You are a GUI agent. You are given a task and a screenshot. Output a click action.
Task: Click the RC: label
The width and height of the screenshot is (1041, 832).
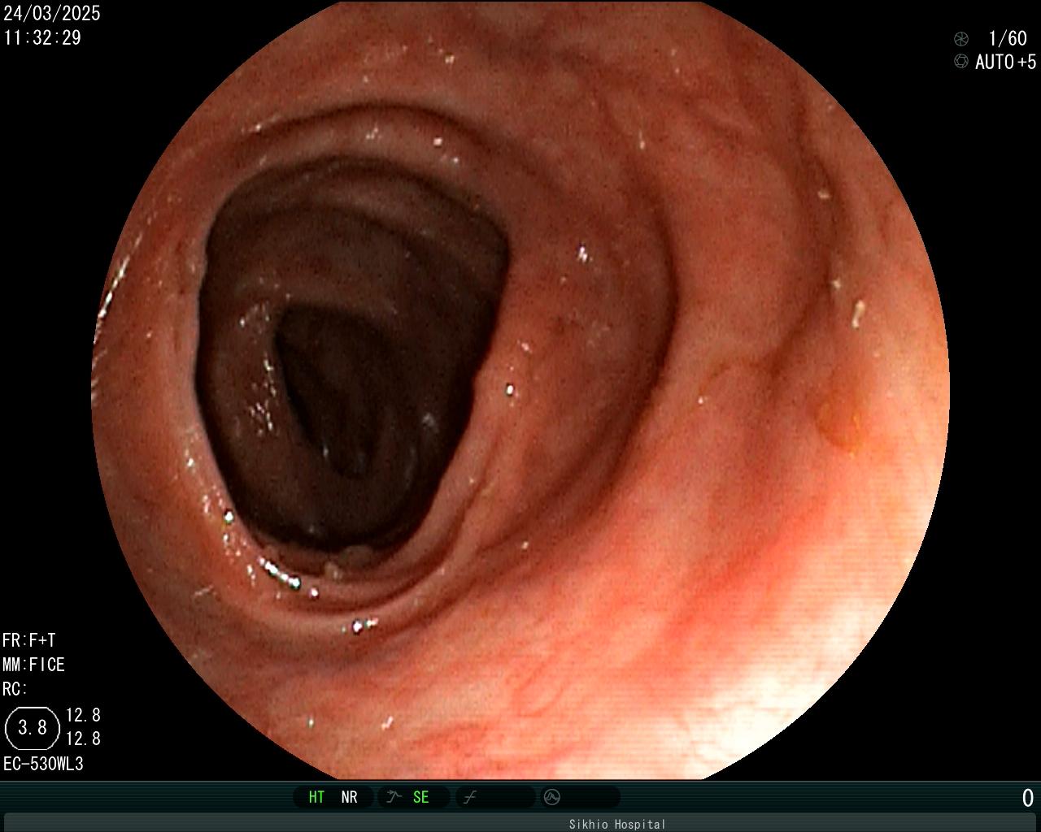(15, 689)
